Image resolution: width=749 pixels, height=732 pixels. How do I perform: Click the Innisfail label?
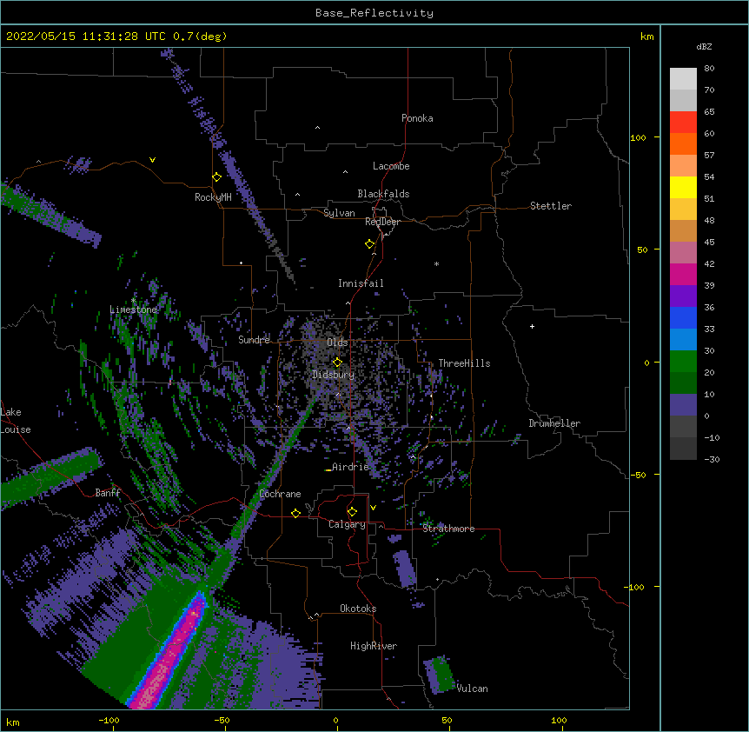point(361,283)
